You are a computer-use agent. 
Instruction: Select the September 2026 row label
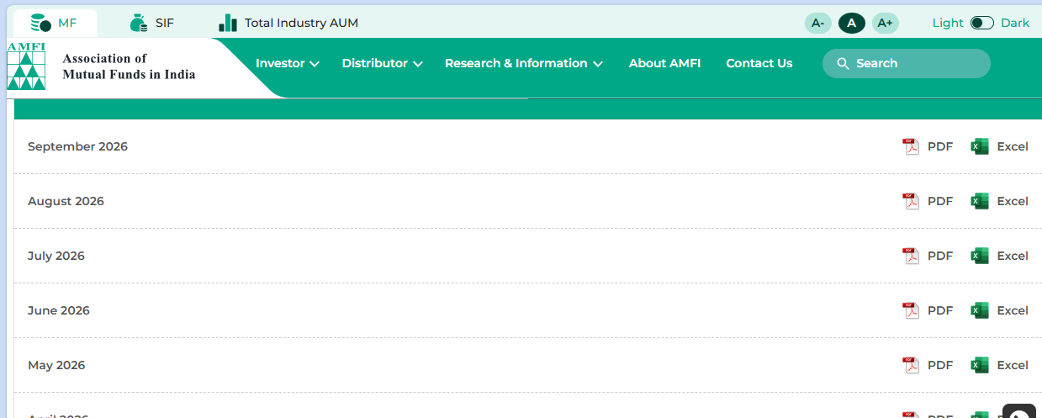click(77, 146)
